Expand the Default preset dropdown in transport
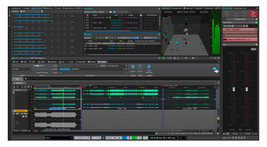 pyautogui.click(x=59, y=138)
